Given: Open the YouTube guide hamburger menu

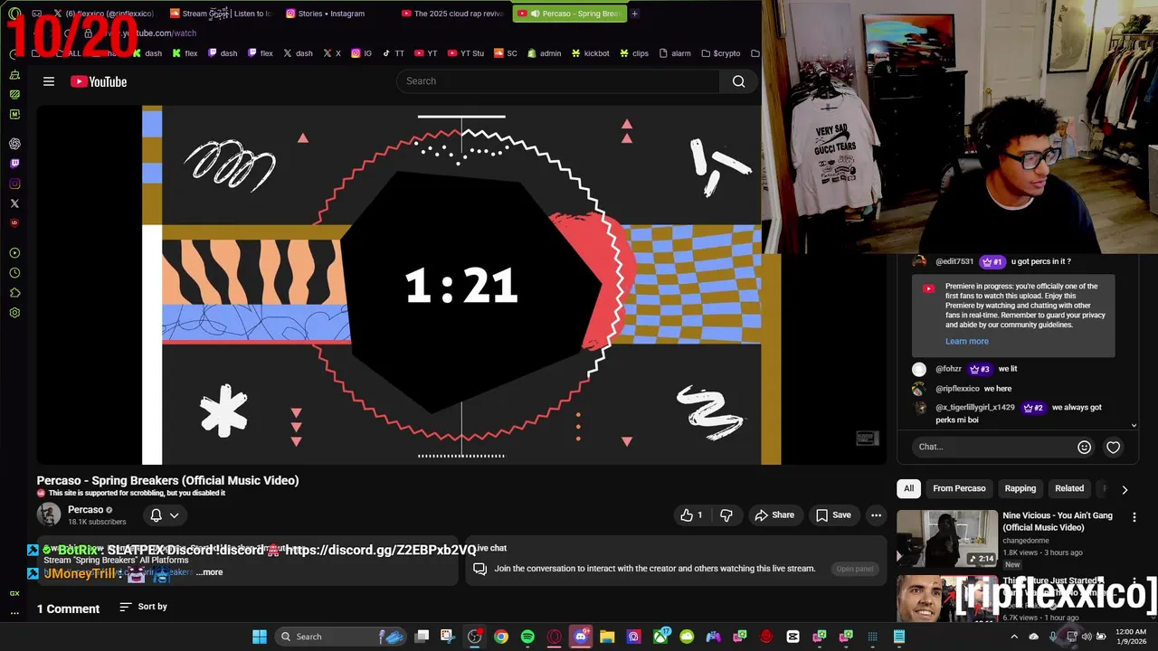Looking at the screenshot, I should point(49,81).
